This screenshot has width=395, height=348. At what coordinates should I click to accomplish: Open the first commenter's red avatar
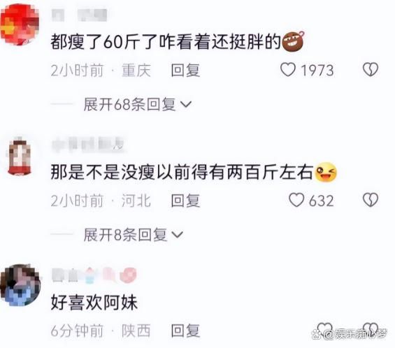click(x=20, y=24)
